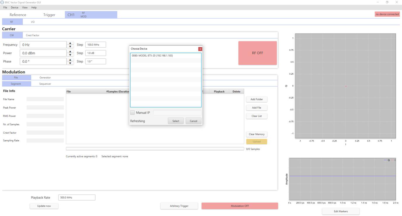Click the Power input field

(43, 53)
